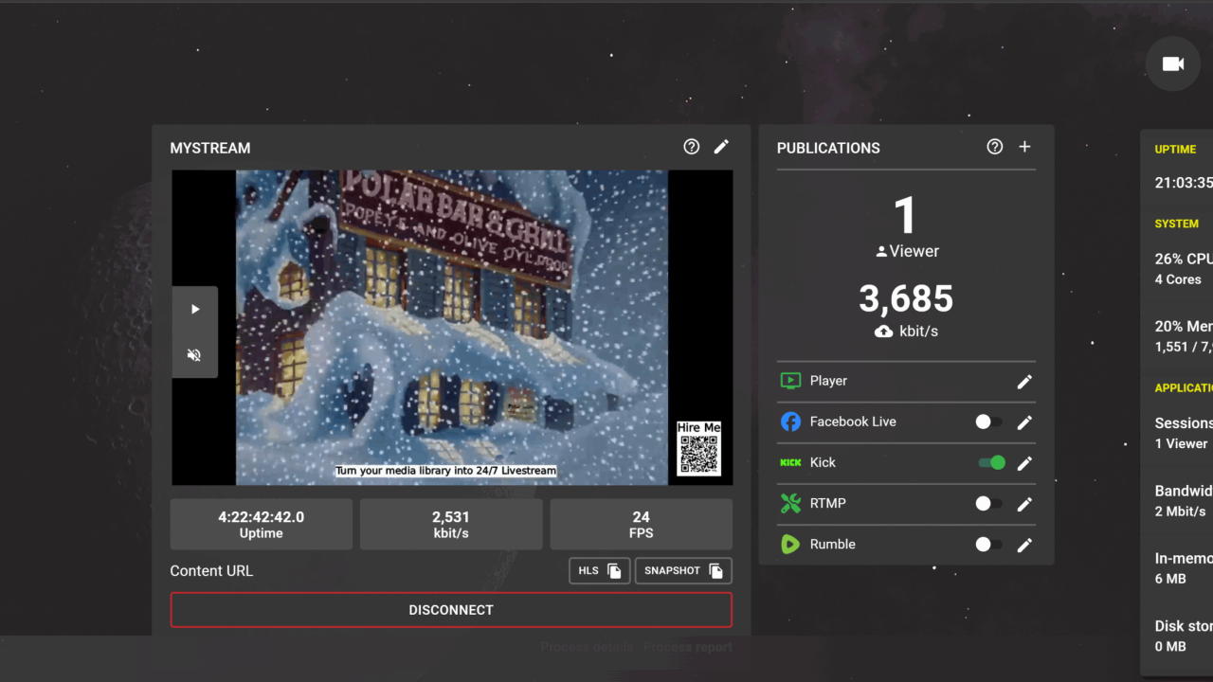The width and height of the screenshot is (1213, 682).
Task: Edit the MYSTREAM source with the pencil icon
Action: coord(721,147)
